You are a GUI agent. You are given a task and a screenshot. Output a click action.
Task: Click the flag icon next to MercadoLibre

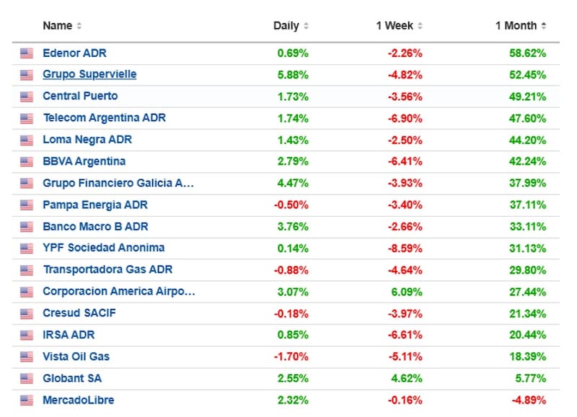[27, 400]
